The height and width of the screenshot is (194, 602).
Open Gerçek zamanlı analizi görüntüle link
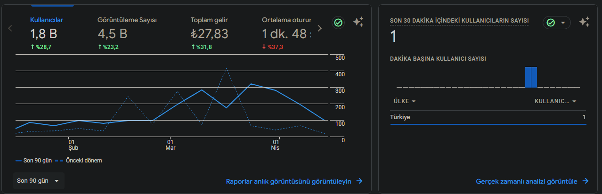tap(527, 181)
